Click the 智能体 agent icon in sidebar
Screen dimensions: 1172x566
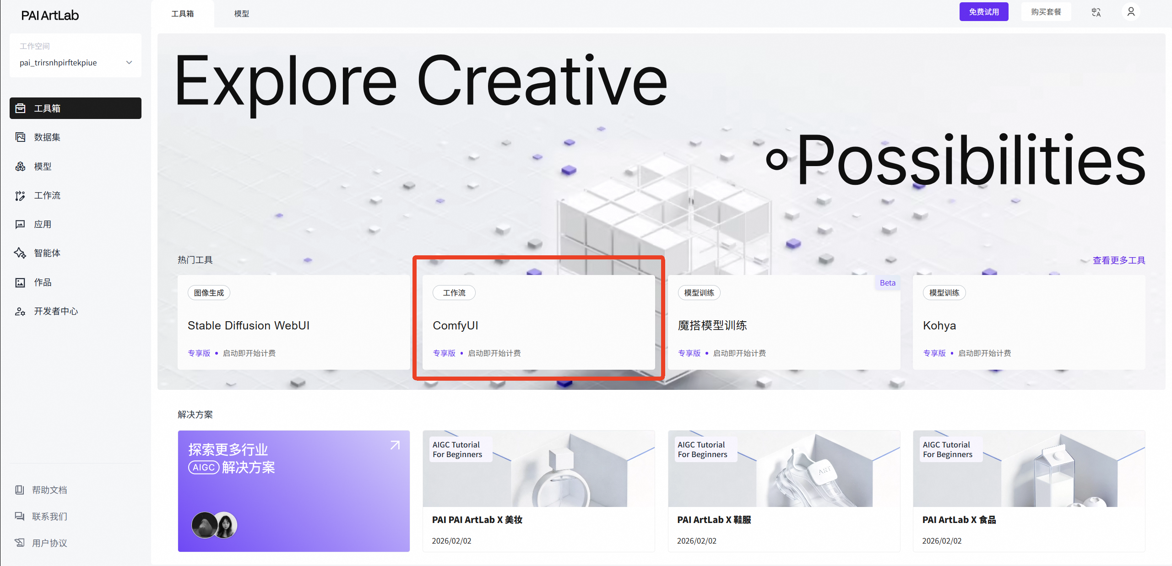20,253
